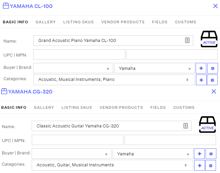Click the gear icon beside Yamaha brand in CL-100
The width and height of the screenshot is (220, 173).
(212, 68)
